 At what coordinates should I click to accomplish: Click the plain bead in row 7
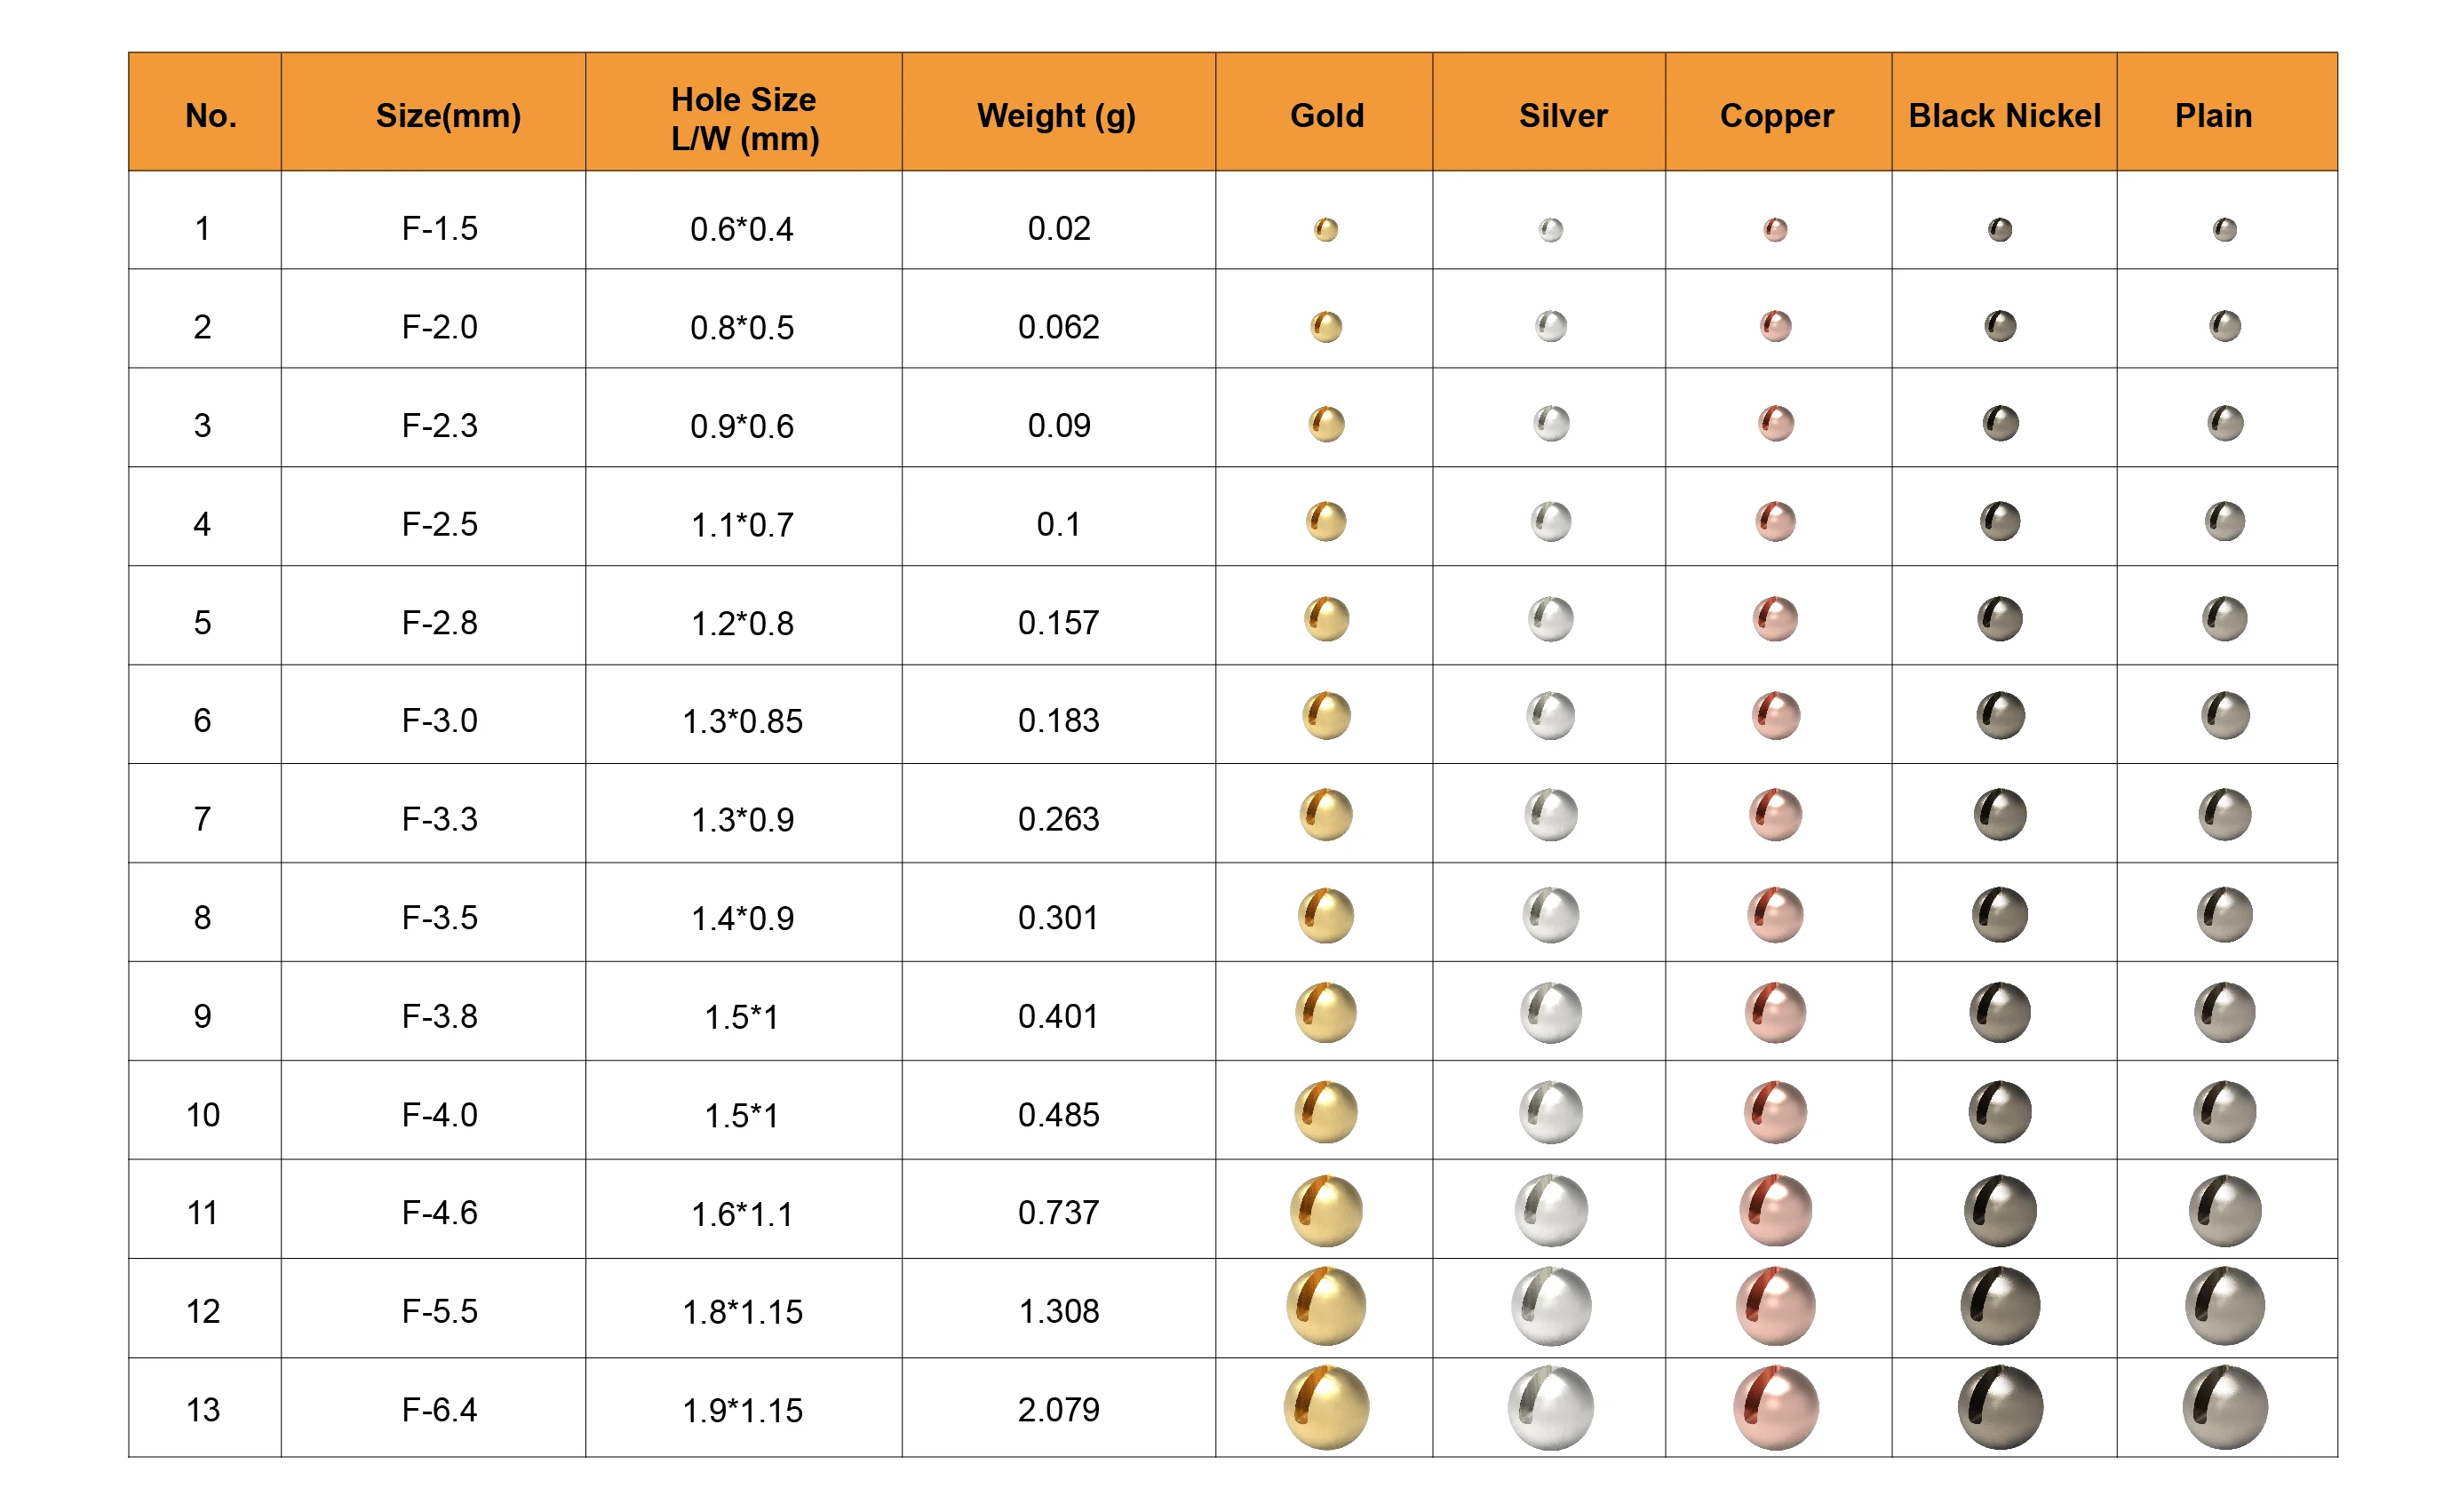click(x=2225, y=814)
